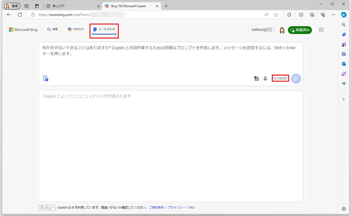
Task: Activate microphone voice input
Action: pos(265,79)
